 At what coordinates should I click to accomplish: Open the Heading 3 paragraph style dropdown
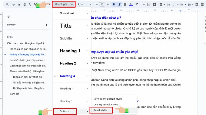tap(64, 4)
